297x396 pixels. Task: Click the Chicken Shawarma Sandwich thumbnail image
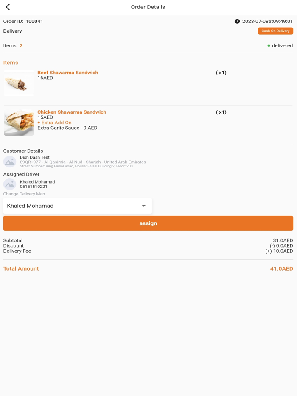(18, 123)
